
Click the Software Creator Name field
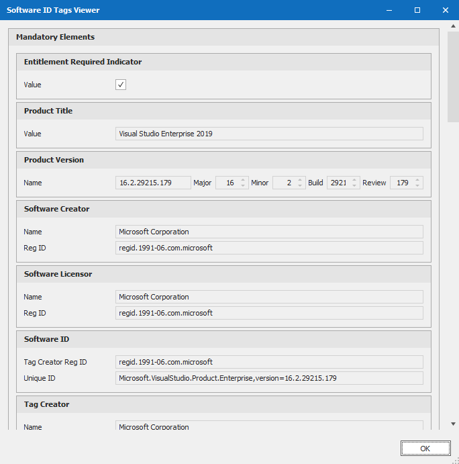coord(269,232)
